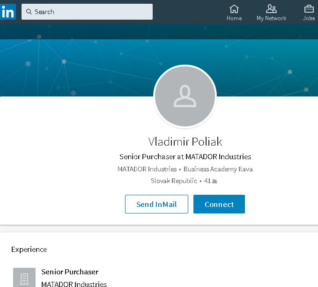Open My Network via the people icon
This screenshot has width=318, height=287.
point(271,8)
